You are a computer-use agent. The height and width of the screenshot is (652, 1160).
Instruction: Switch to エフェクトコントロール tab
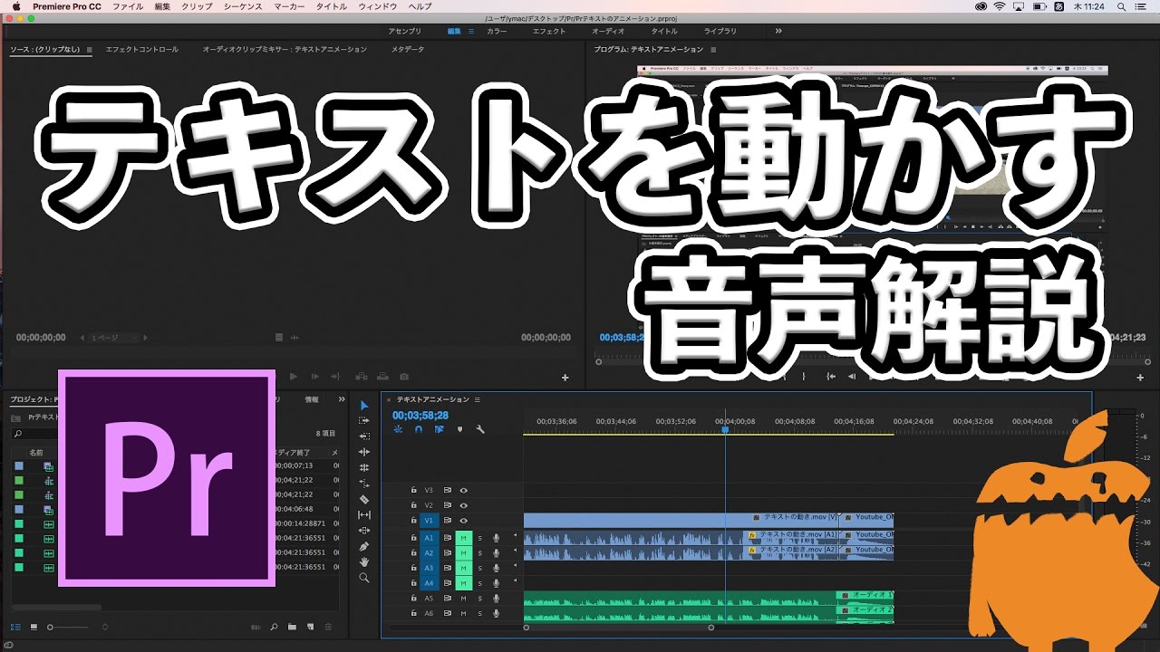(141, 50)
